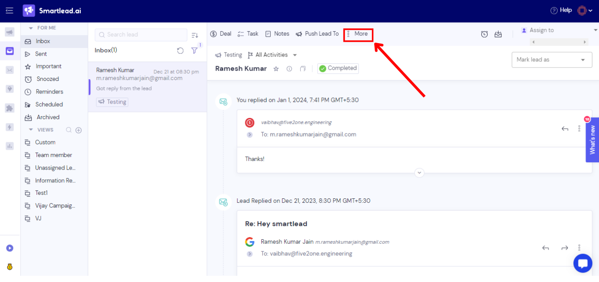Click the analytics bar-chart sidebar icon
The image size is (599, 282).
click(x=10, y=146)
